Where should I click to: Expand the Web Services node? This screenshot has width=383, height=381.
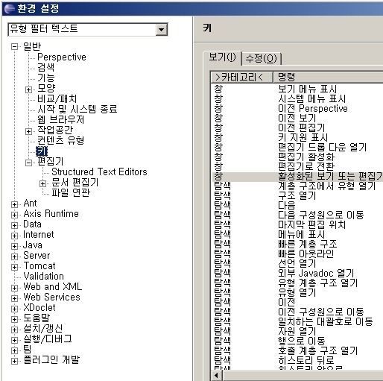coord(15,298)
